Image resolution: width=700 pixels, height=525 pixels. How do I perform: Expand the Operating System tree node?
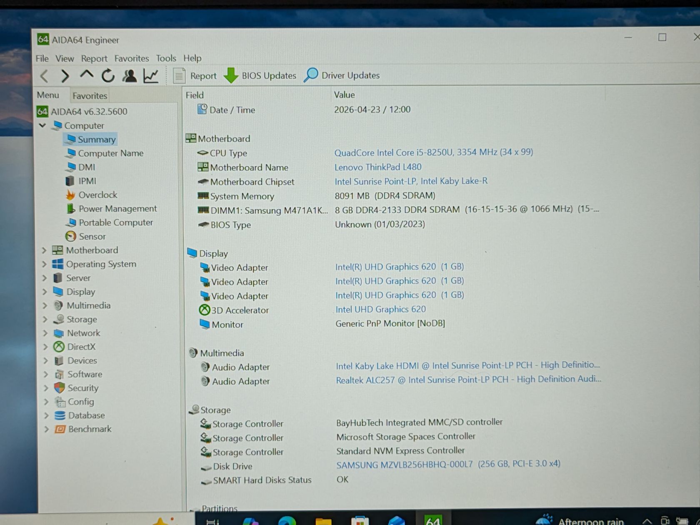click(44, 264)
